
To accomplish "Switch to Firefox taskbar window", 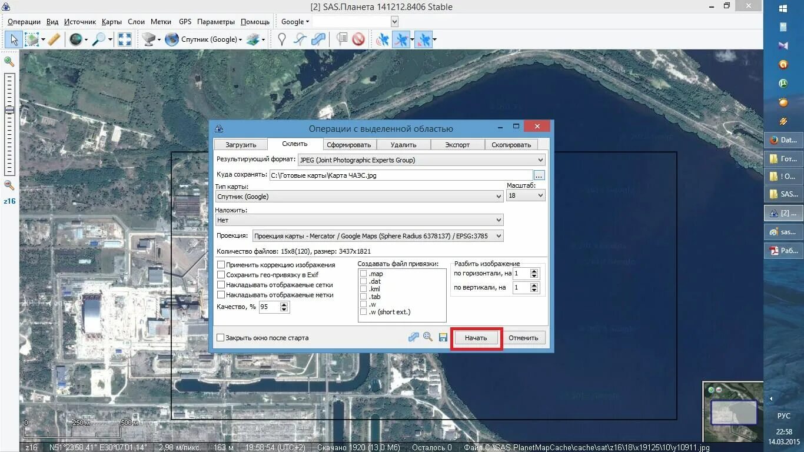I will coord(783,140).
